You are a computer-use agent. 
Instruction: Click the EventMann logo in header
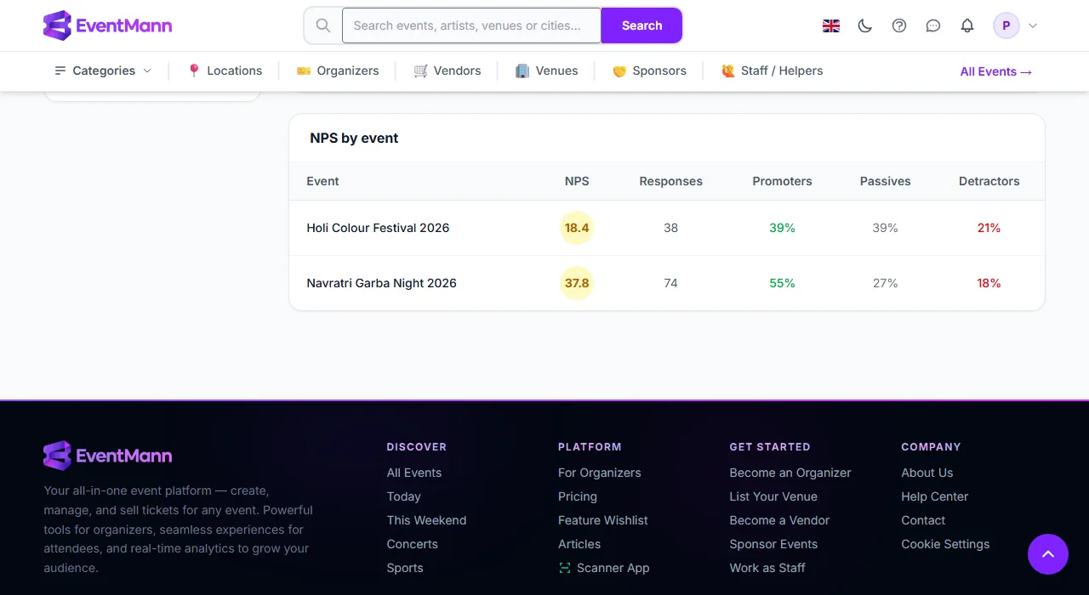tap(107, 25)
